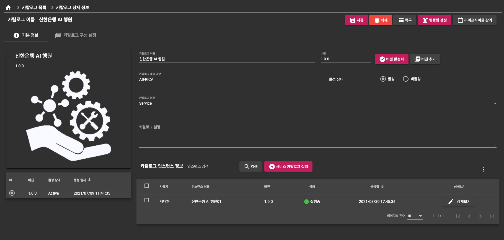Click the home icon in breadcrumb
This screenshot has width=504, height=240.
pyautogui.click(x=8, y=7)
